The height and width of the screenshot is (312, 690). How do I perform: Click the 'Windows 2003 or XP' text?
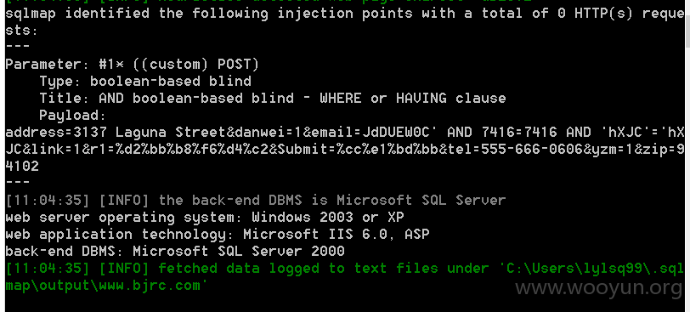click(x=328, y=218)
